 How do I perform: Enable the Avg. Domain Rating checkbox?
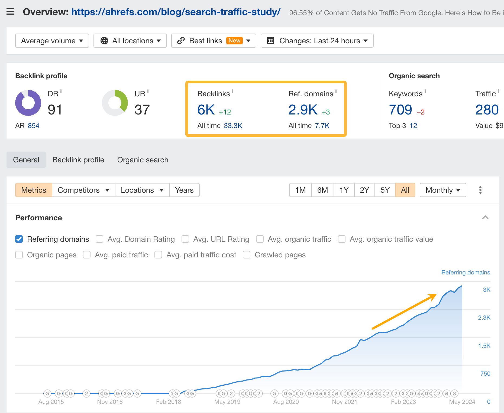(99, 239)
